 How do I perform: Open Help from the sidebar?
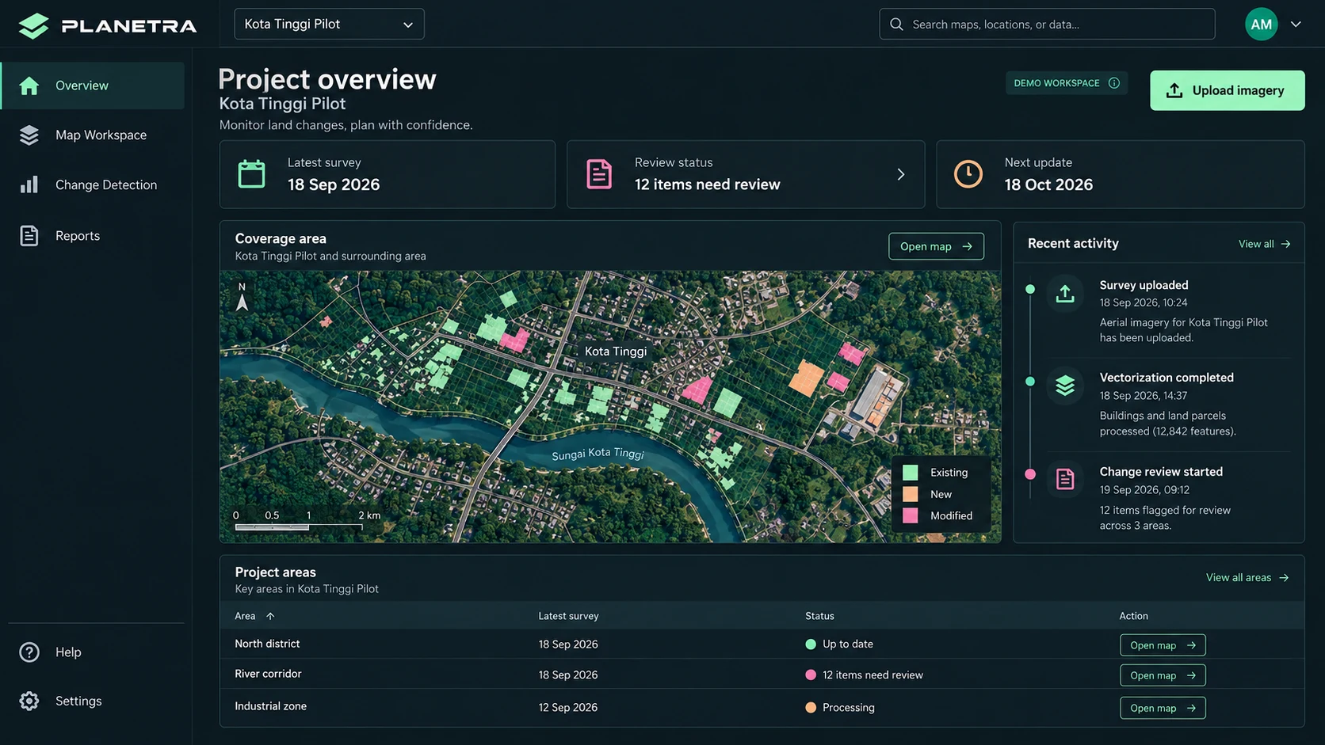[93, 652]
